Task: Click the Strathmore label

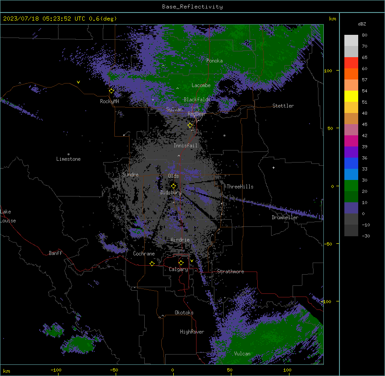Action: (230, 272)
